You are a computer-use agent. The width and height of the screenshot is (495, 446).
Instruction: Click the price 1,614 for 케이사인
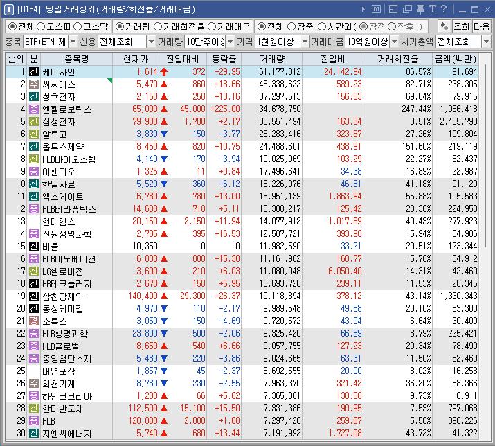[x=147, y=72]
